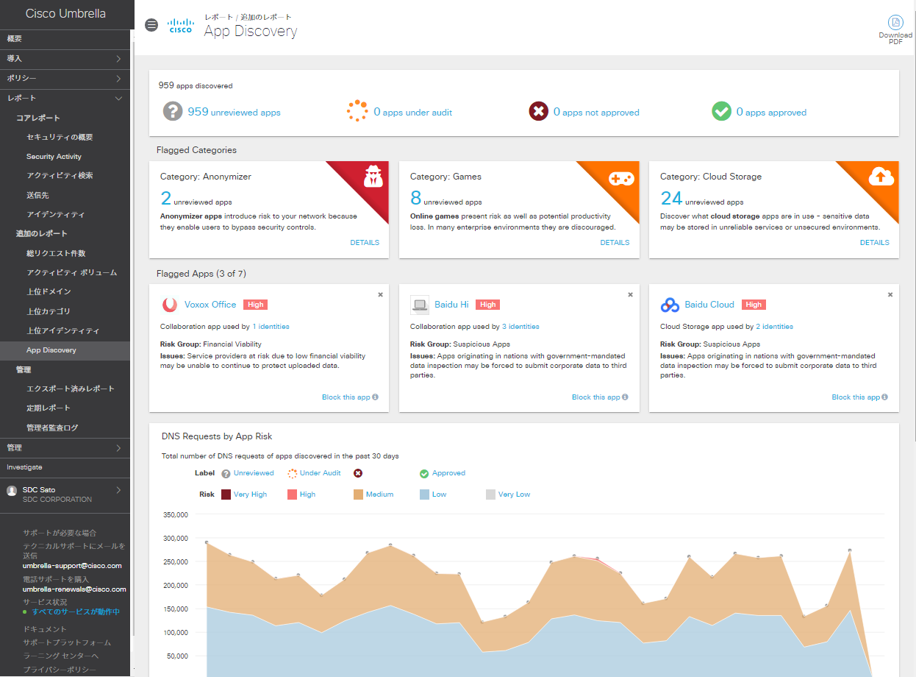The image size is (916, 677).
Task: Click the Games category gamepad icon
Action: pyautogui.click(x=621, y=178)
